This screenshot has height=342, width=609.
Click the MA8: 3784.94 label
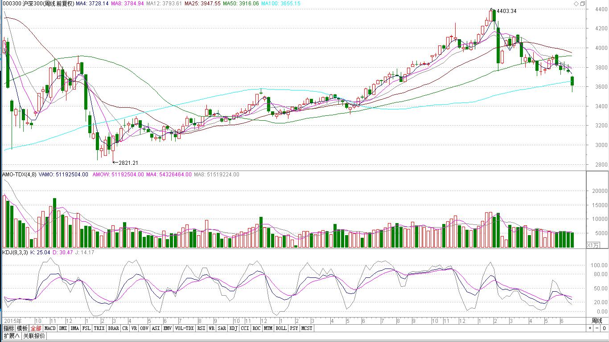[128, 4]
